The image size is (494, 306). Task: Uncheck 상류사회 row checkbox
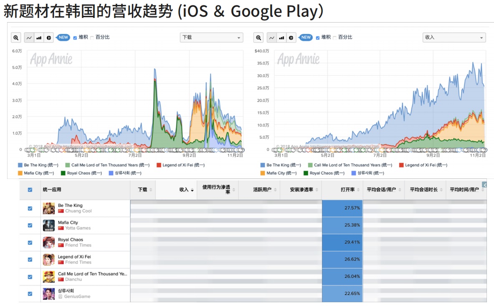point(30,294)
